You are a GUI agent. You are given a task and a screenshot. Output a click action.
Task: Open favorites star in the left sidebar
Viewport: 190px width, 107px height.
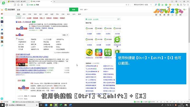(2, 10)
